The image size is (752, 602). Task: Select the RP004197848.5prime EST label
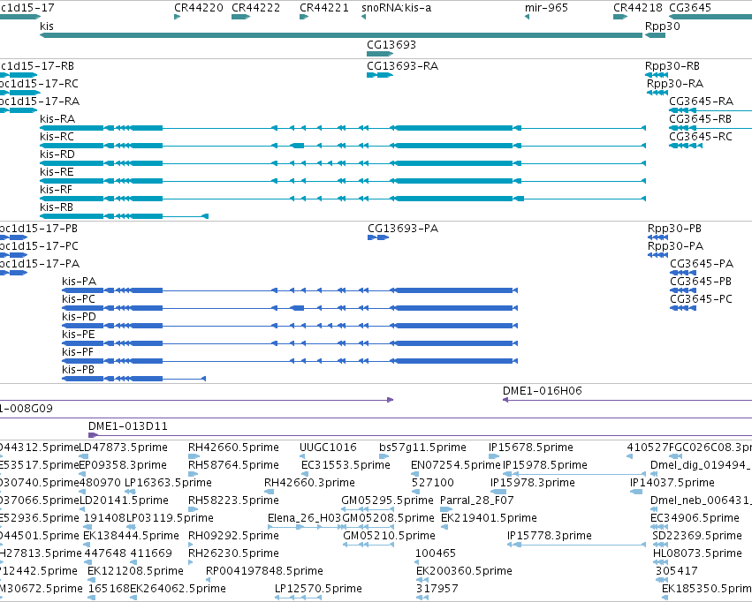[264, 571]
